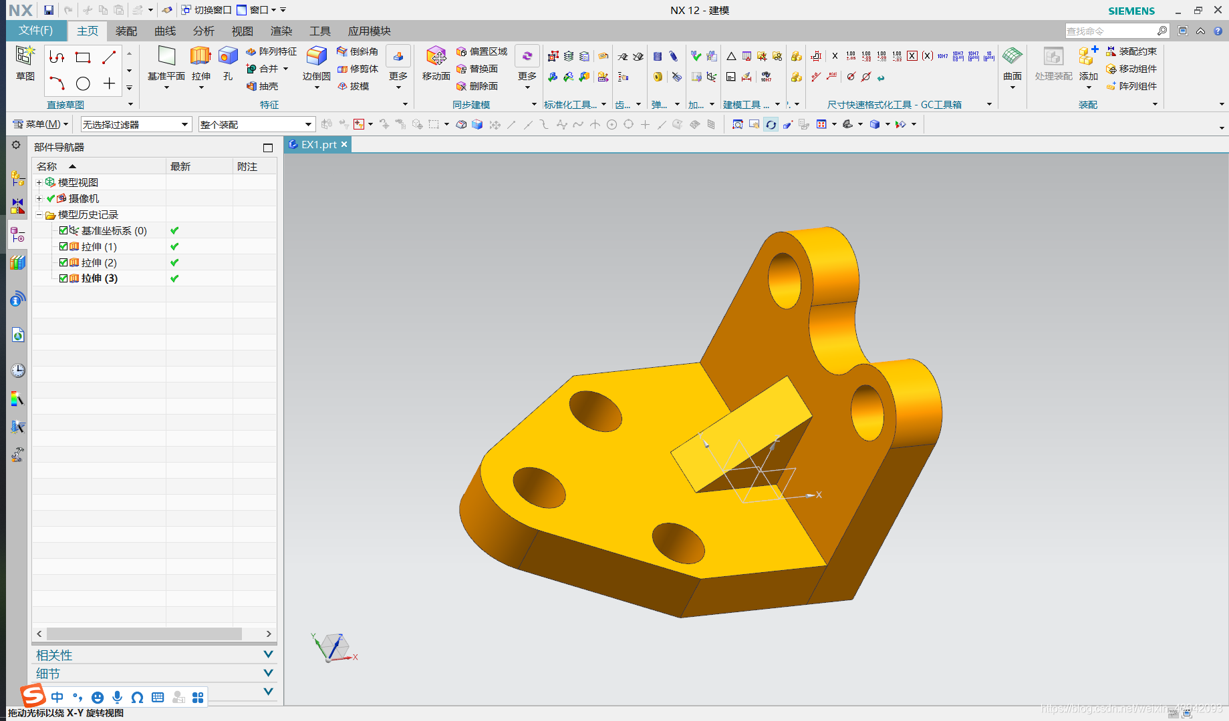Screen dimensions: 1229x721
Task: Select the Assembly Constraints (装配约束) tool
Action: click(x=1131, y=51)
